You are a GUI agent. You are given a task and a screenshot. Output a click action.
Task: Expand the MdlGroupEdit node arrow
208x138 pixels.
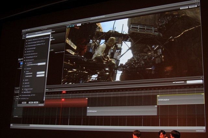pyautogui.click(x=22, y=92)
